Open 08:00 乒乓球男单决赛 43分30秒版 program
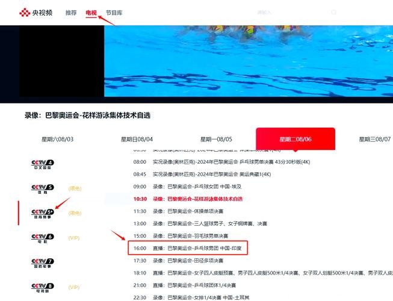The width and height of the screenshot is (393, 301). (x=221, y=162)
